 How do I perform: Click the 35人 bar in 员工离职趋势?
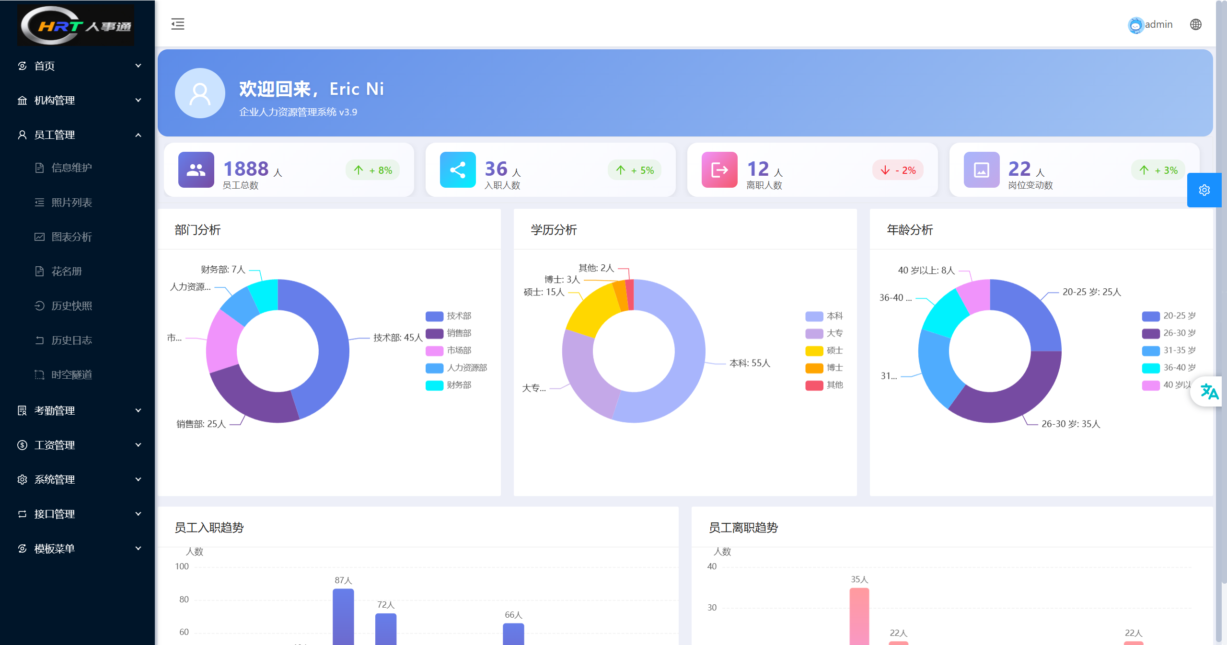point(859,616)
